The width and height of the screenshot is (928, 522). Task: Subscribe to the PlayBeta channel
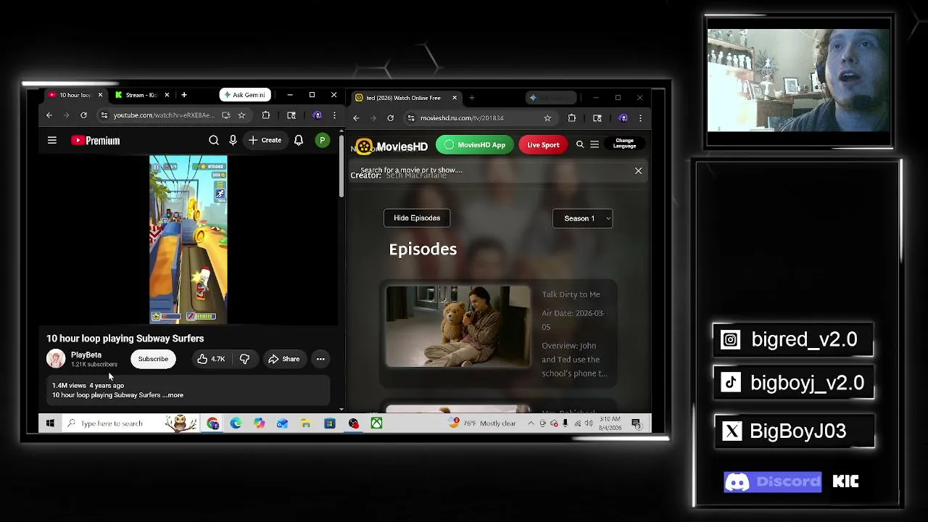(x=153, y=359)
